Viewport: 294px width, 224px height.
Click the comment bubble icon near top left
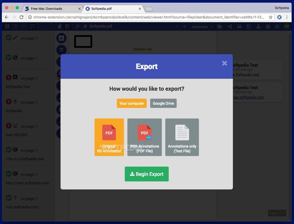pos(32,26)
